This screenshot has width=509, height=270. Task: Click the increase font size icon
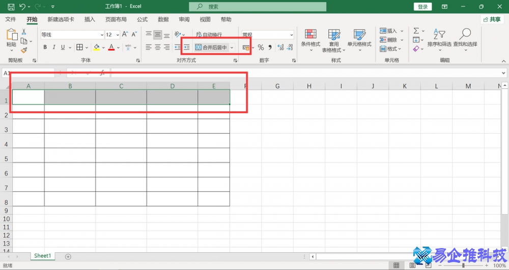(125, 35)
